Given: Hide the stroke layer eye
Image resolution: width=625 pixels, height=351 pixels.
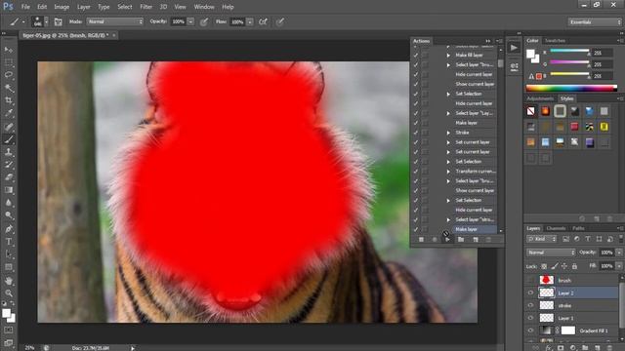Looking at the screenshot, I should [x=530, y=305].
